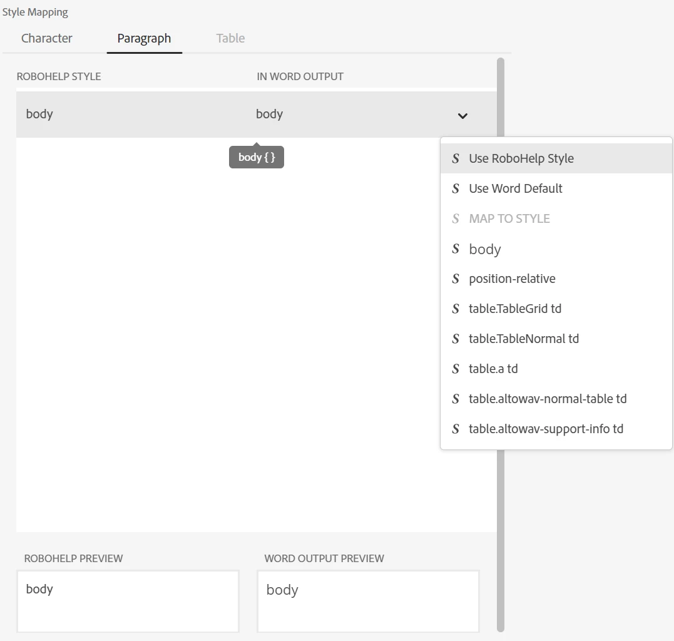Click style icon beside table.TableGrid td
This screenshot has width=674, height=641.
tap(456, 309)
